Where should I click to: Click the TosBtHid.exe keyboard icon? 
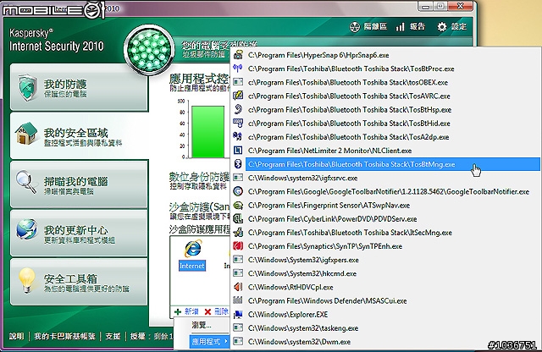pyautogui.click(x=238, y=123)
